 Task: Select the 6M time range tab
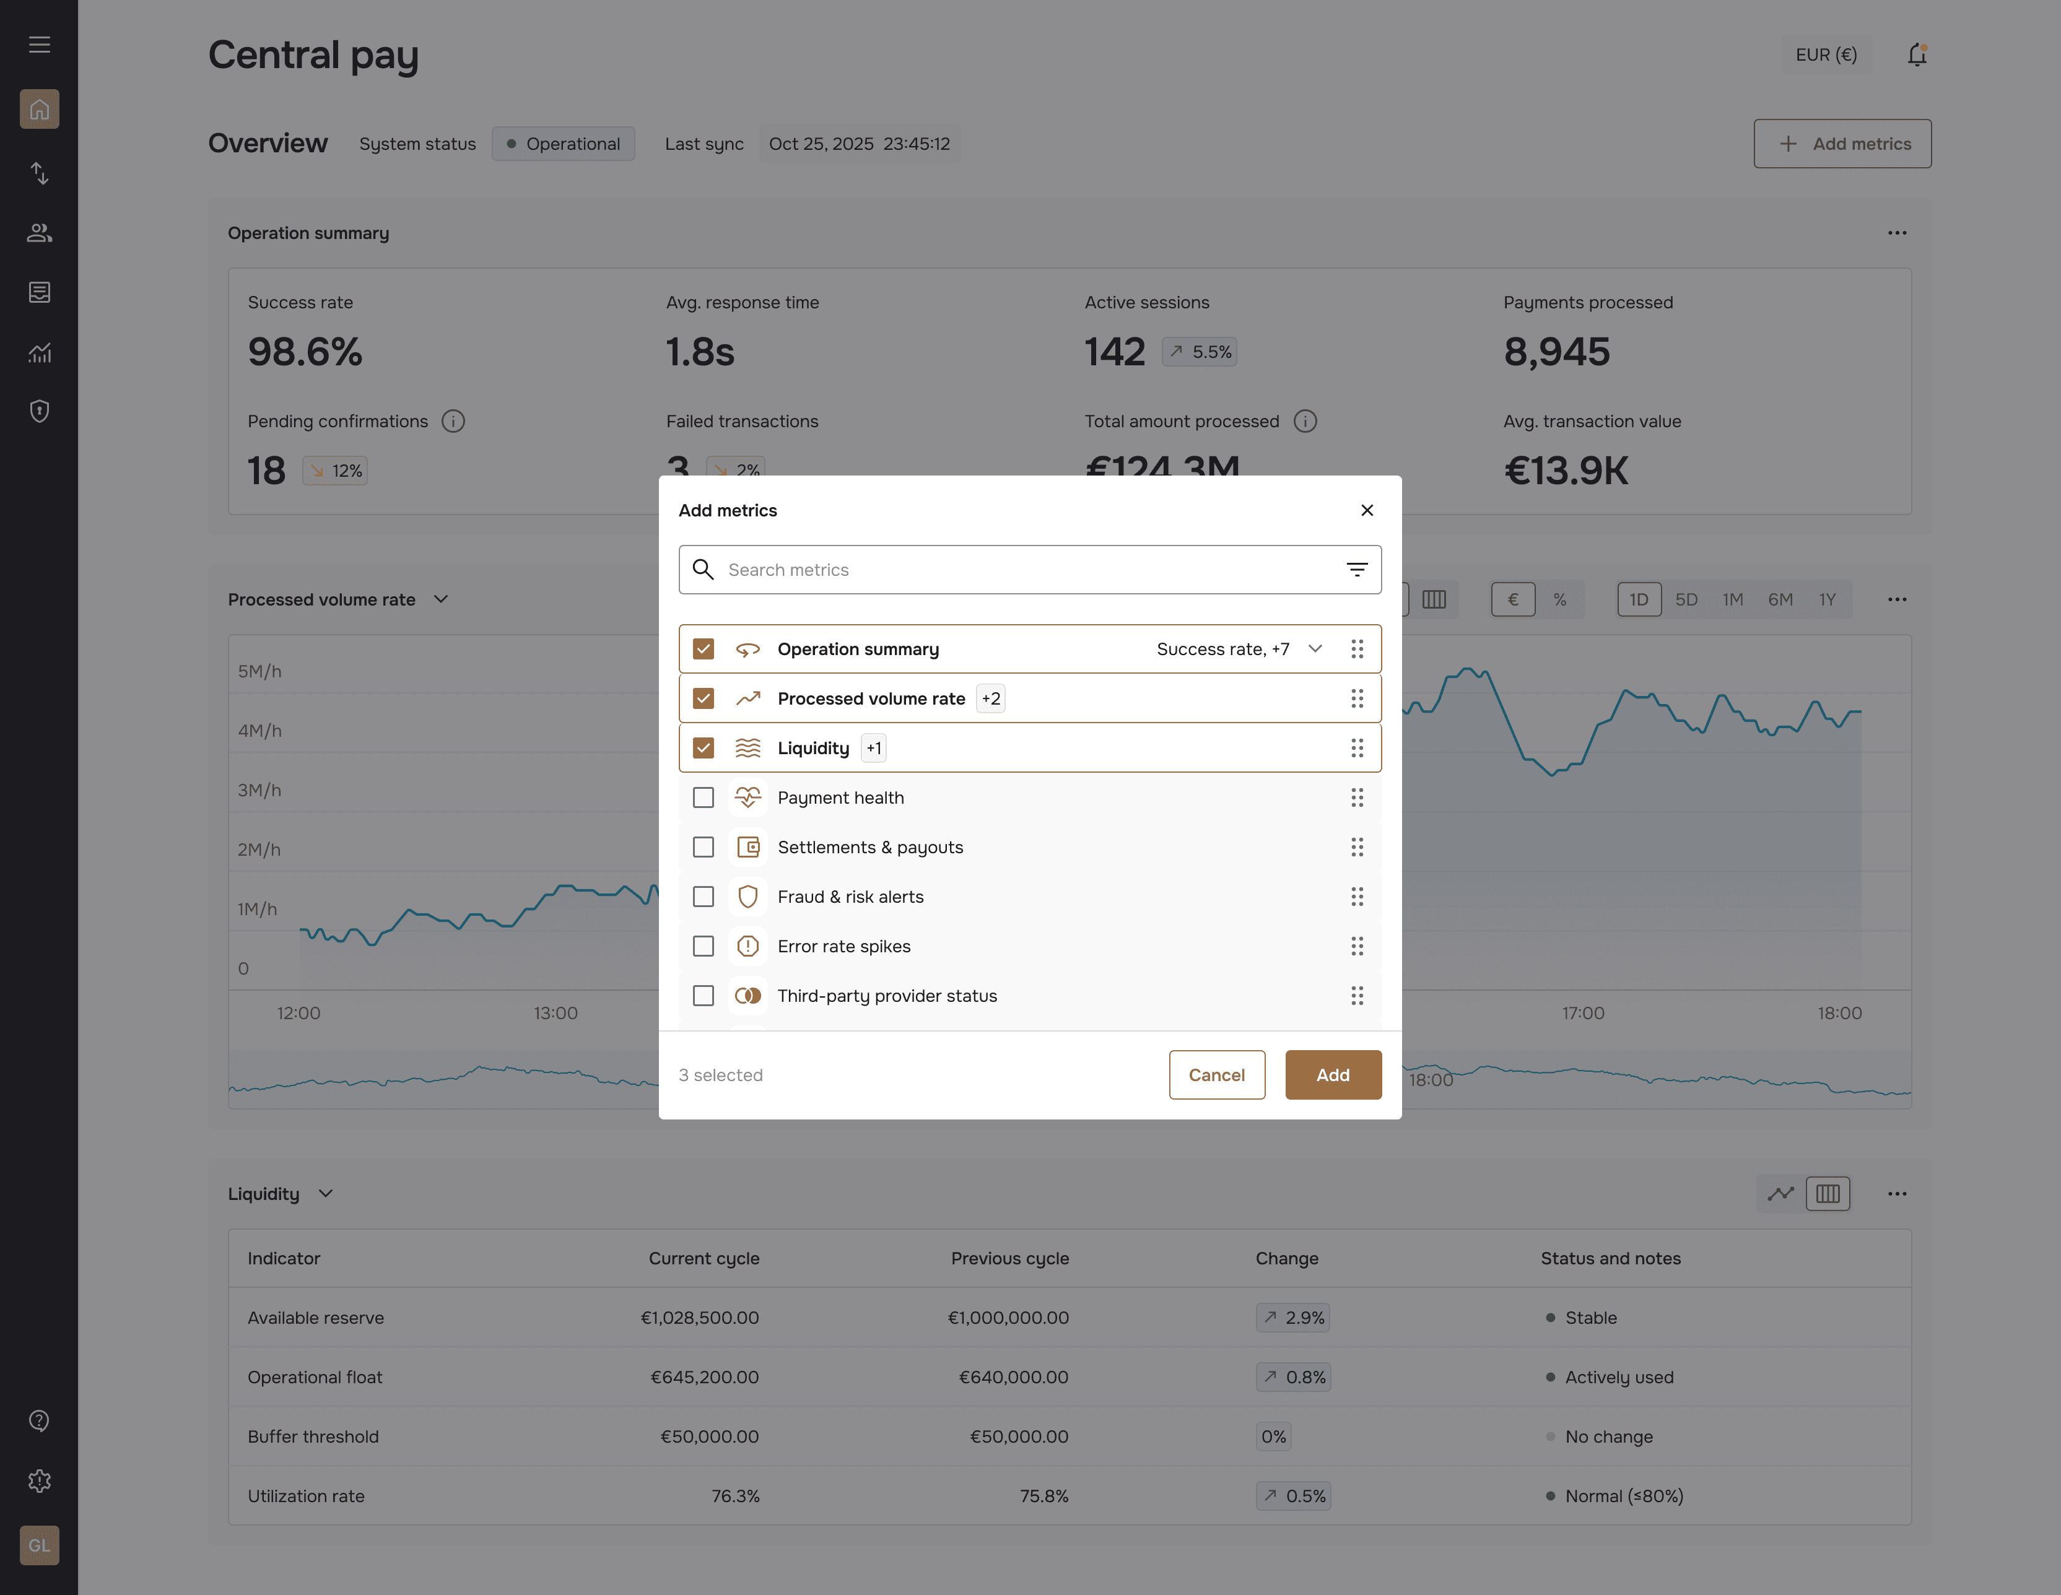click(1780, 599)
